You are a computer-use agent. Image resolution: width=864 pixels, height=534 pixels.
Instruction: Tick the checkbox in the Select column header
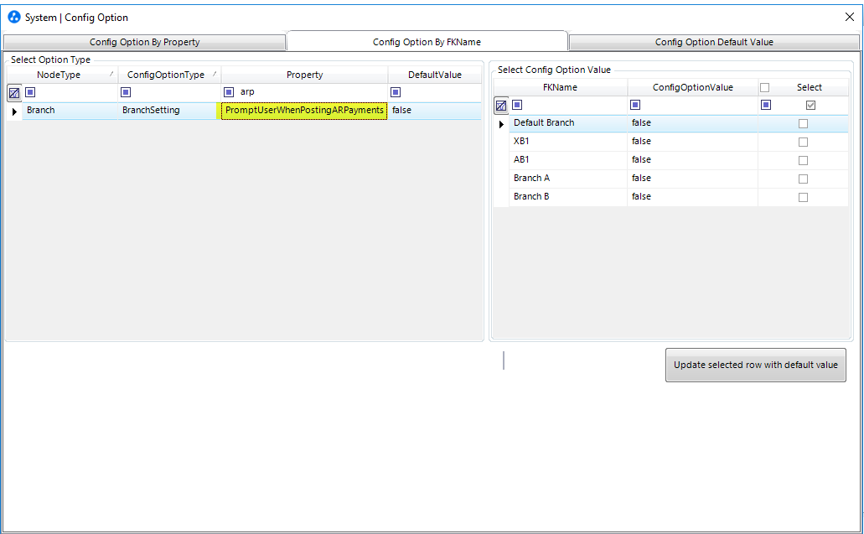[765, 88]
